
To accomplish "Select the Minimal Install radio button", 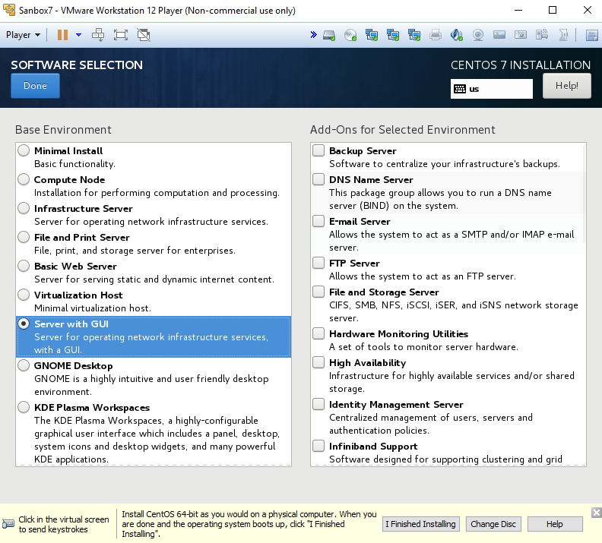I will tap(24, 150).
